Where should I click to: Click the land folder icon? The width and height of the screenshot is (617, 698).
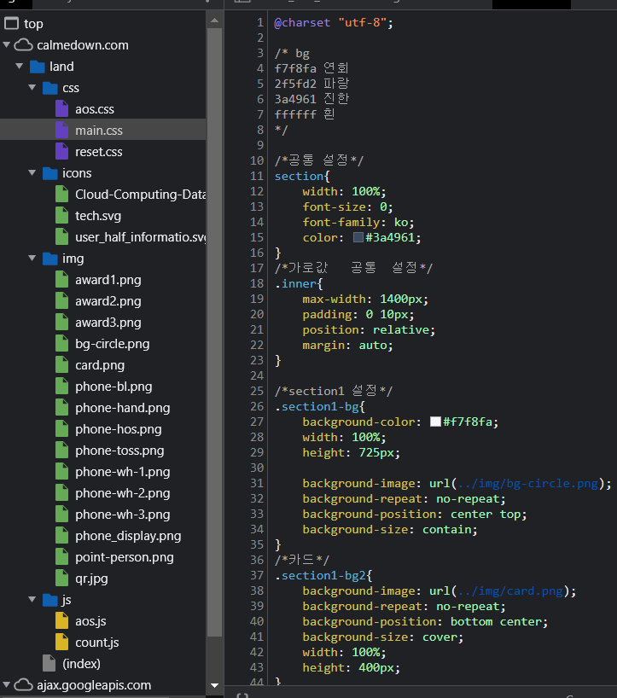coord(37,67)
